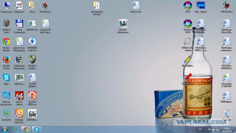This screenshot has width=236, height=133.
Task: Open DAEMON Tools Lite shortcut
Action: tap(32, 41)
